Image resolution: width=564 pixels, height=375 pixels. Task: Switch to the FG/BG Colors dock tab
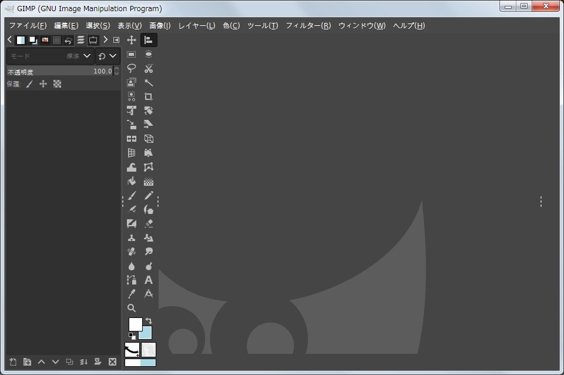click(x=33, y=40)
